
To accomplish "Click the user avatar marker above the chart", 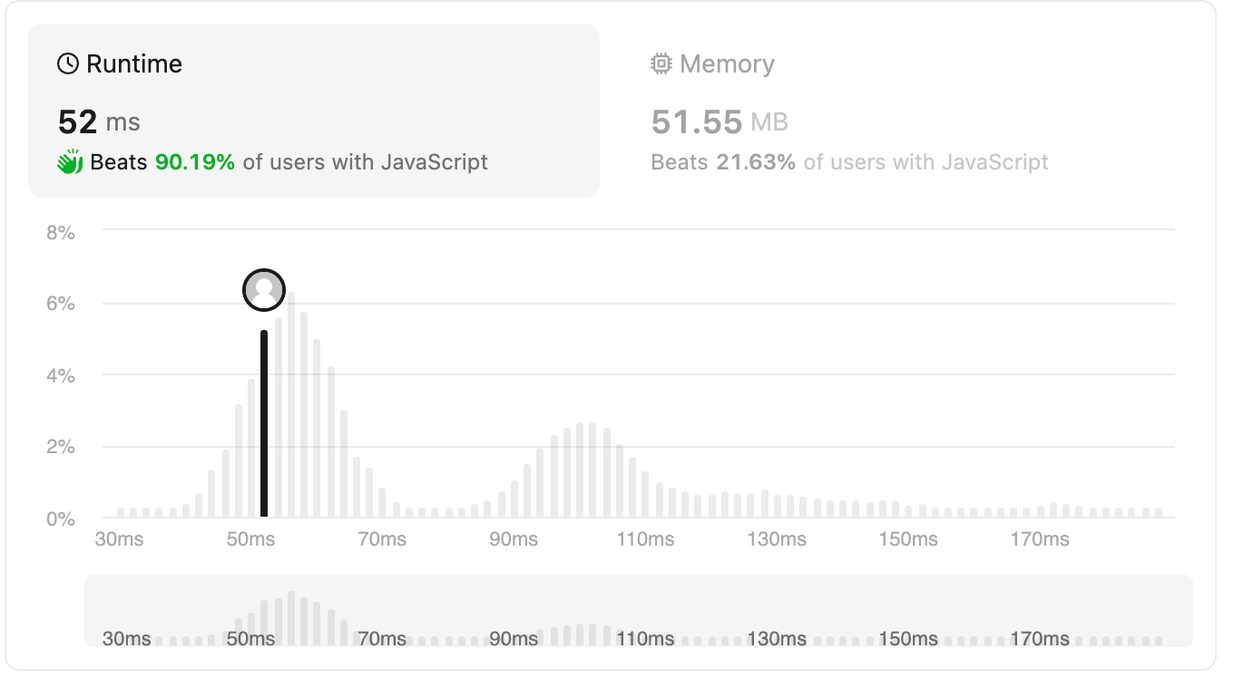I will point(264,290).
